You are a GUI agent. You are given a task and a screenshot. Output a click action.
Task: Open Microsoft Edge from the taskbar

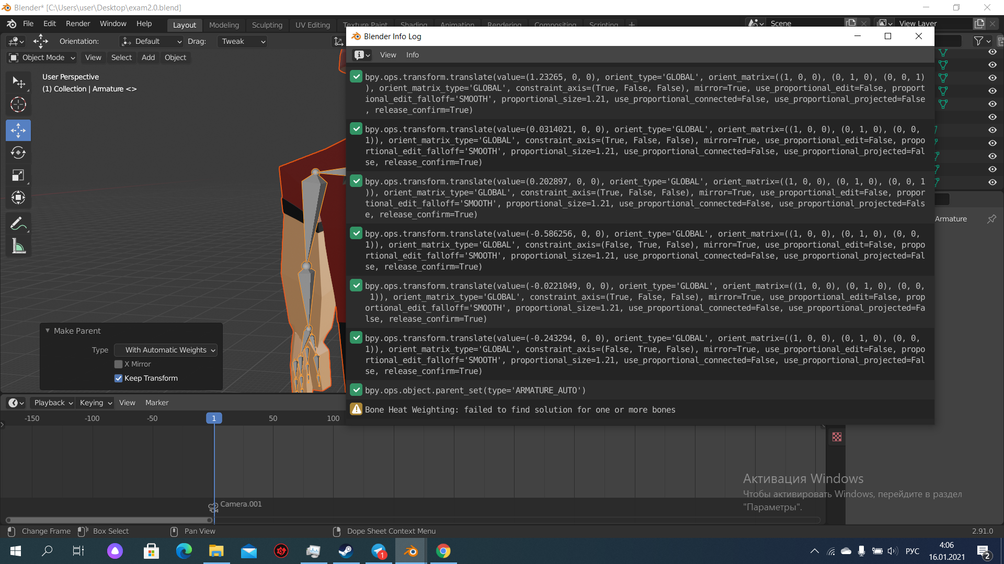coord(184,551)
